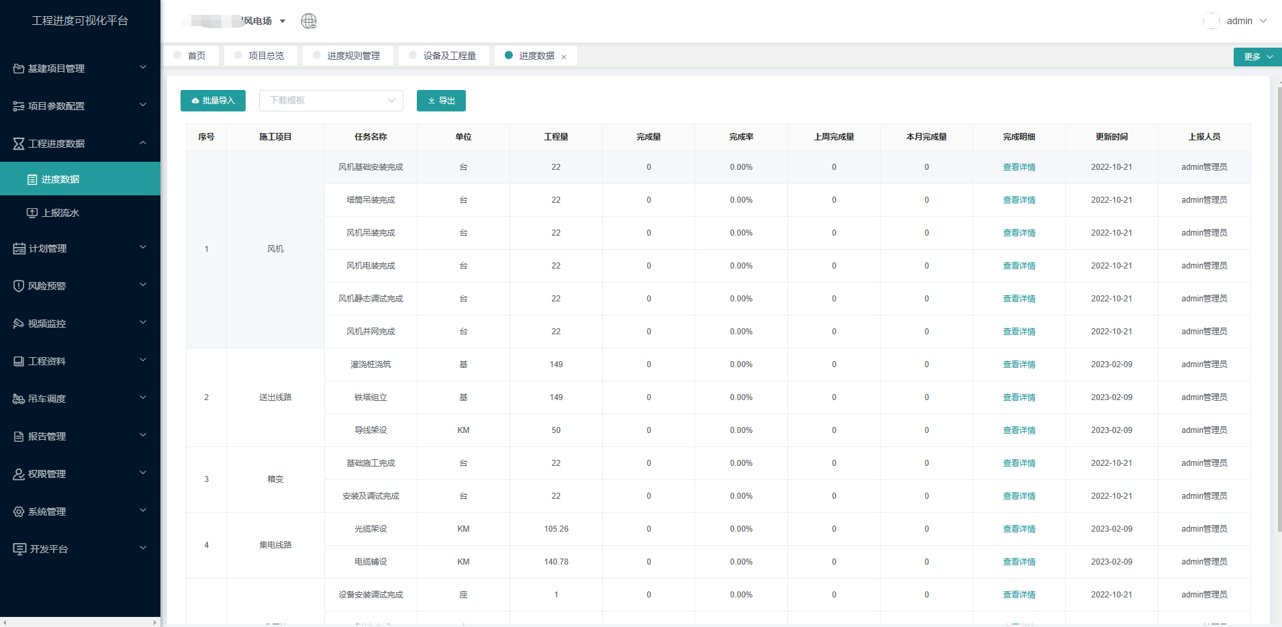The image size is (1282, 627).
Task: Click the 进度数据 list icon in sidebar
Action: coord(32,179)
